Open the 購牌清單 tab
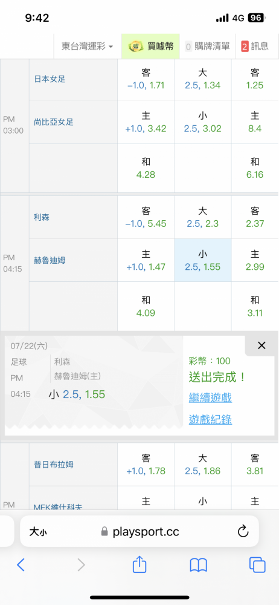Image resolution: width=279 pixels, height=605 pixels. [207, 47]
